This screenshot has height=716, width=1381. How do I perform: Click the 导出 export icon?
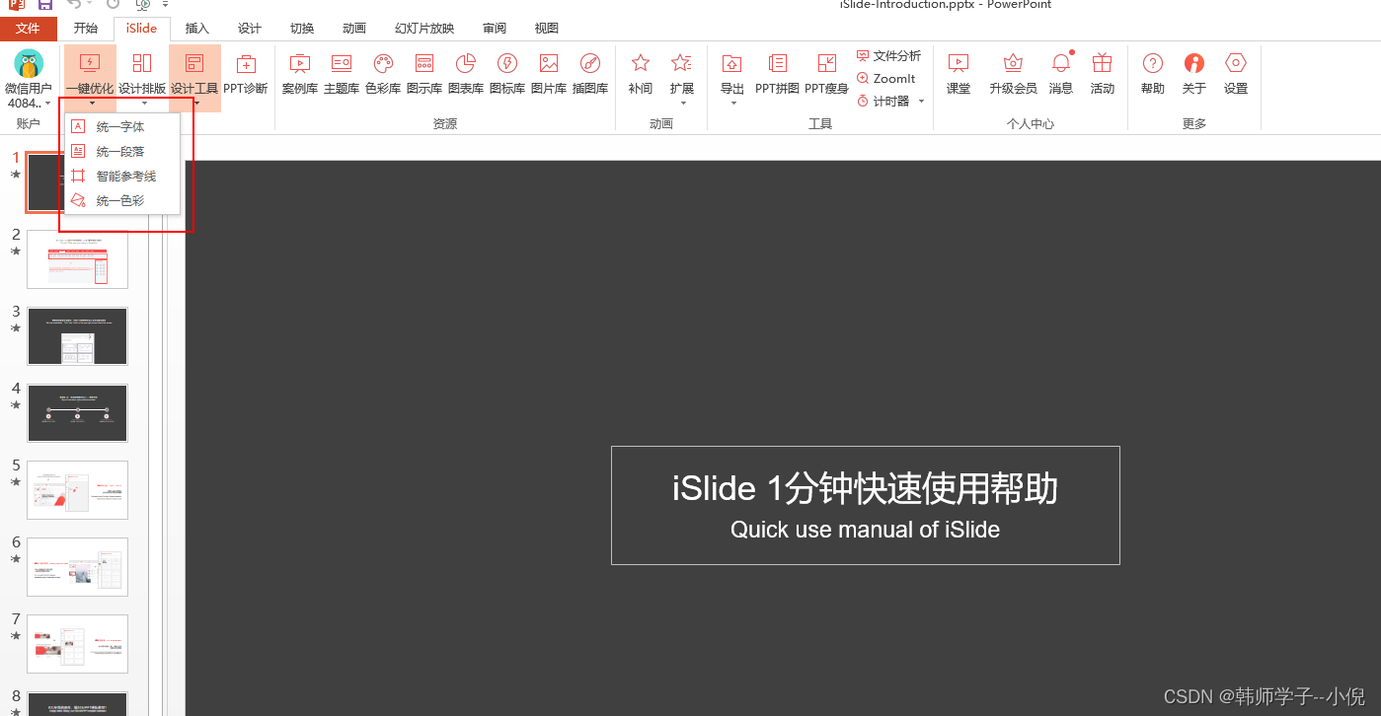coord(732,64)
